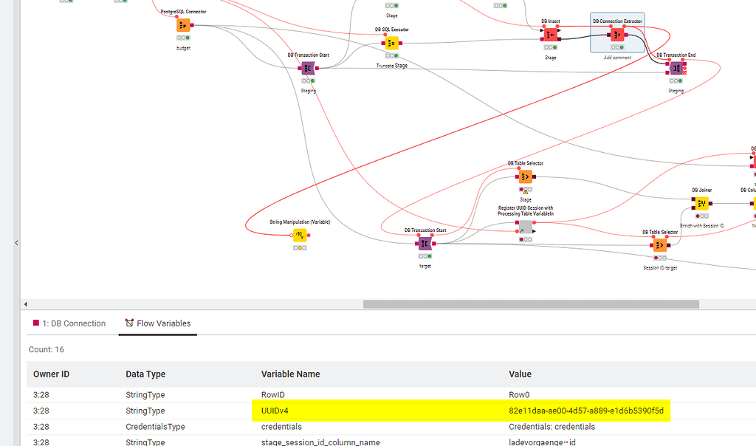Select the DB Table Selector node labeled Stage

click(525, 176)
